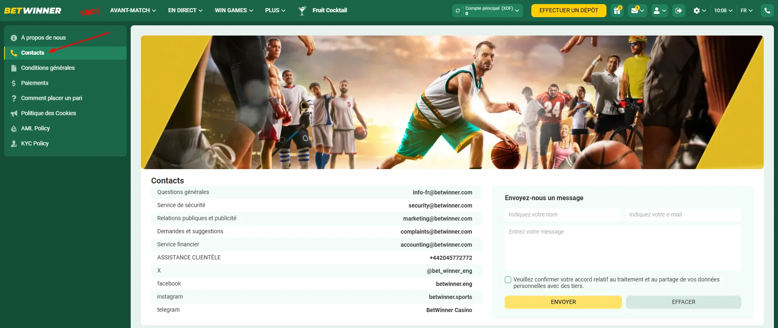Open the Compte principal (XOF) dropdown

[492, 11]
